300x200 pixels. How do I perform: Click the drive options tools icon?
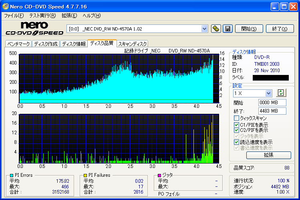coord(216,29)
